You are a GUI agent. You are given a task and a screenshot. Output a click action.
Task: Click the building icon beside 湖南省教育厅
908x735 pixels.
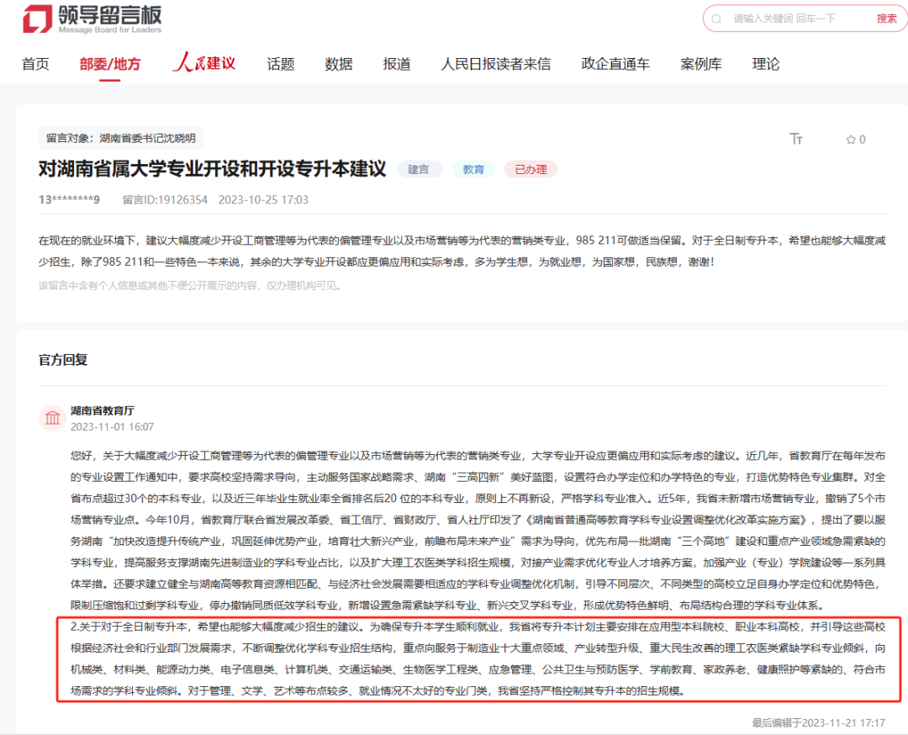point(50,418)
